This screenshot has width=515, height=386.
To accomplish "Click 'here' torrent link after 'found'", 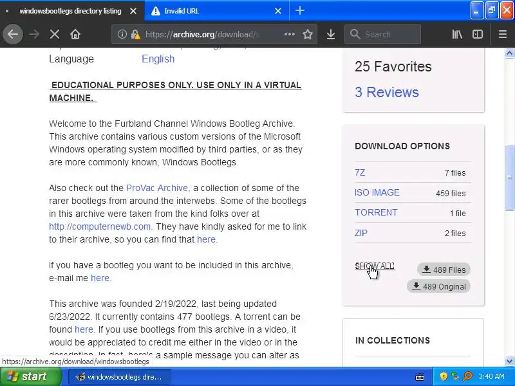I will [x=84, y=329].
